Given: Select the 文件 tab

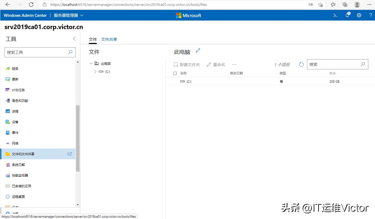Looking at the screenshot, I should (93, 39).
